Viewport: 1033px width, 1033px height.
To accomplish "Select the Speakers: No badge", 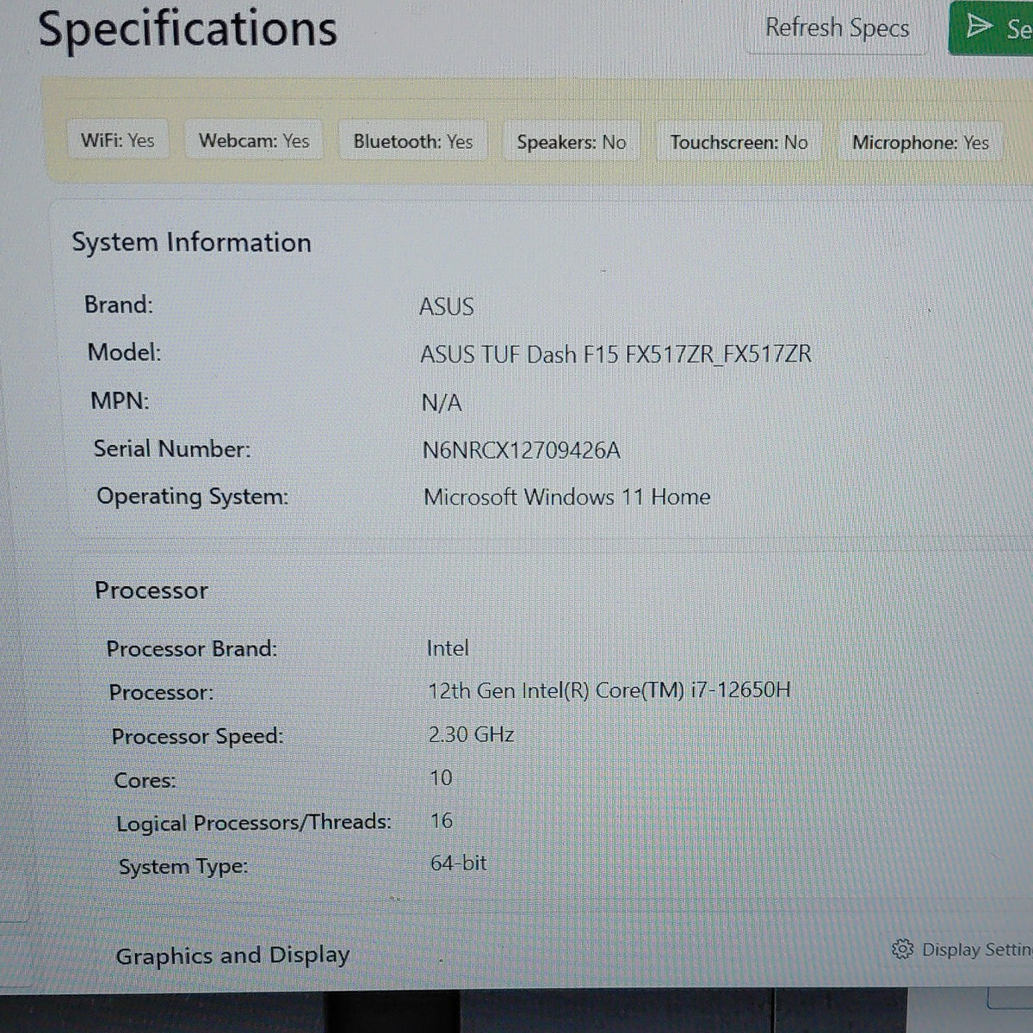I will 572,142.
